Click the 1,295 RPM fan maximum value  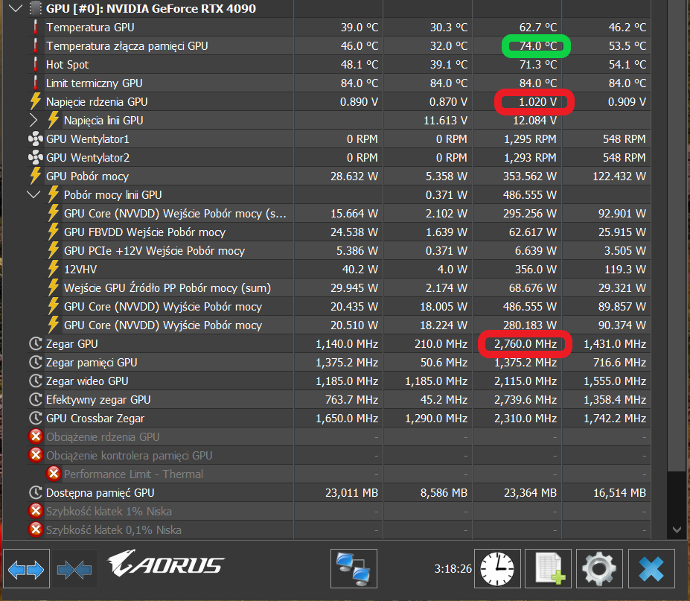[530, 139]
